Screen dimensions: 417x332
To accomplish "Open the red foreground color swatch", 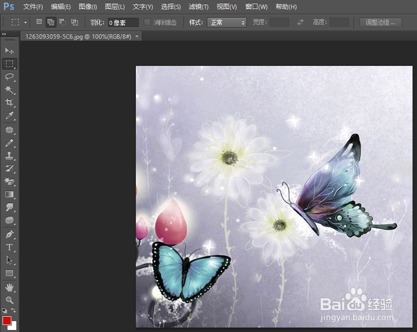I will [6, 320].
